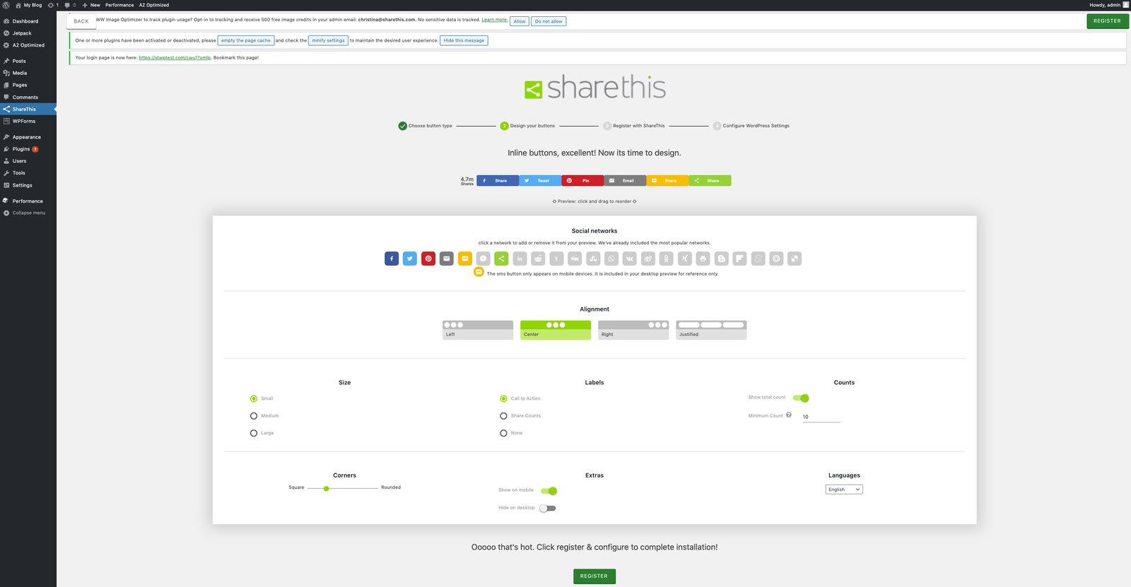Click the Do not allow button

(549, 21)
